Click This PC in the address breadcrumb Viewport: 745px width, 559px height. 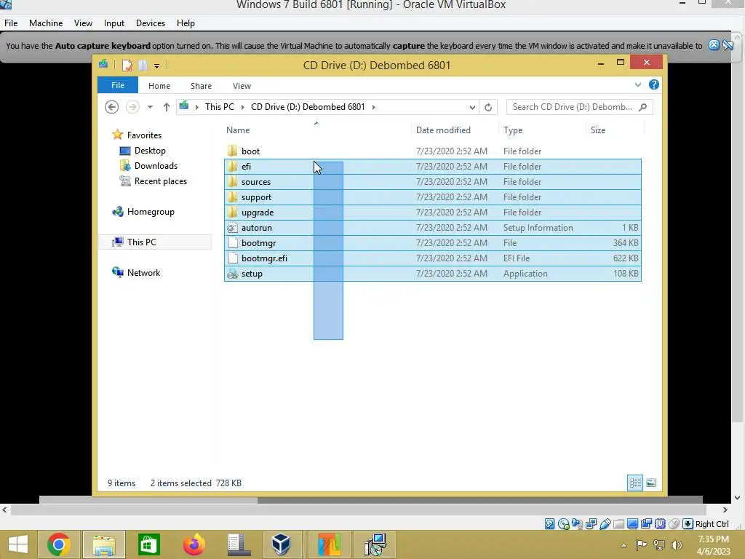tap(220, 107)
